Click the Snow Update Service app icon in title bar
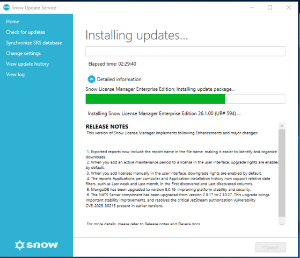The width and height of the screenshot is (300, 258). click(x=6, y=8)
